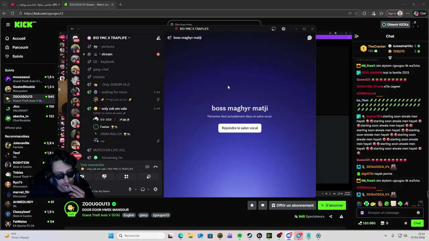Click the Rejoindre le salon vocal button

[x=240, y=128]
